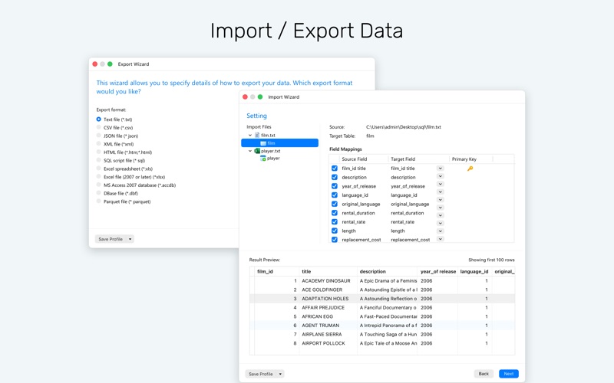Uncheck the rental_rate field mapping
The height and width of the screenshot is (383, 614).
pyautogui.click(x=335, y=221)
